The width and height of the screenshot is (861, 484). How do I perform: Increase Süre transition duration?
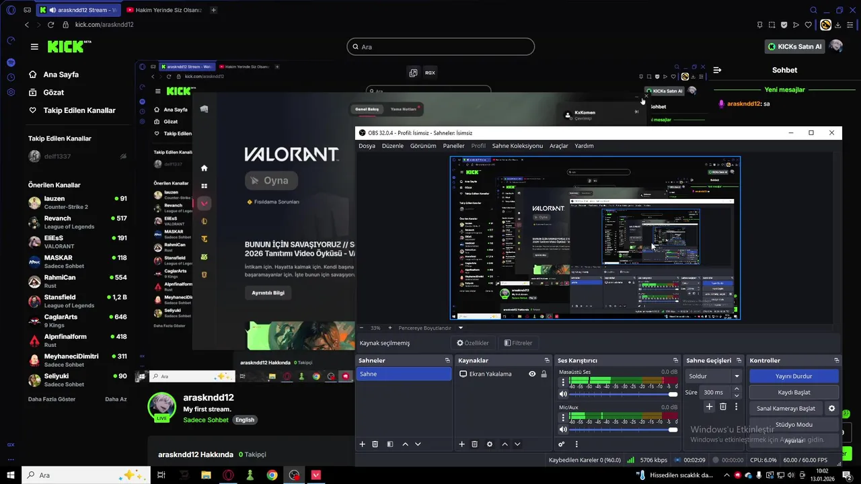(x=737, y=389)
